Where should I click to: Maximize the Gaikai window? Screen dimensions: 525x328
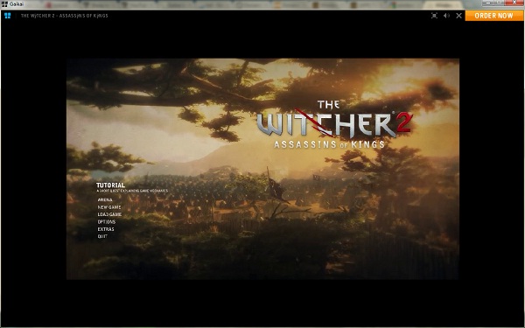coord(499,3)
